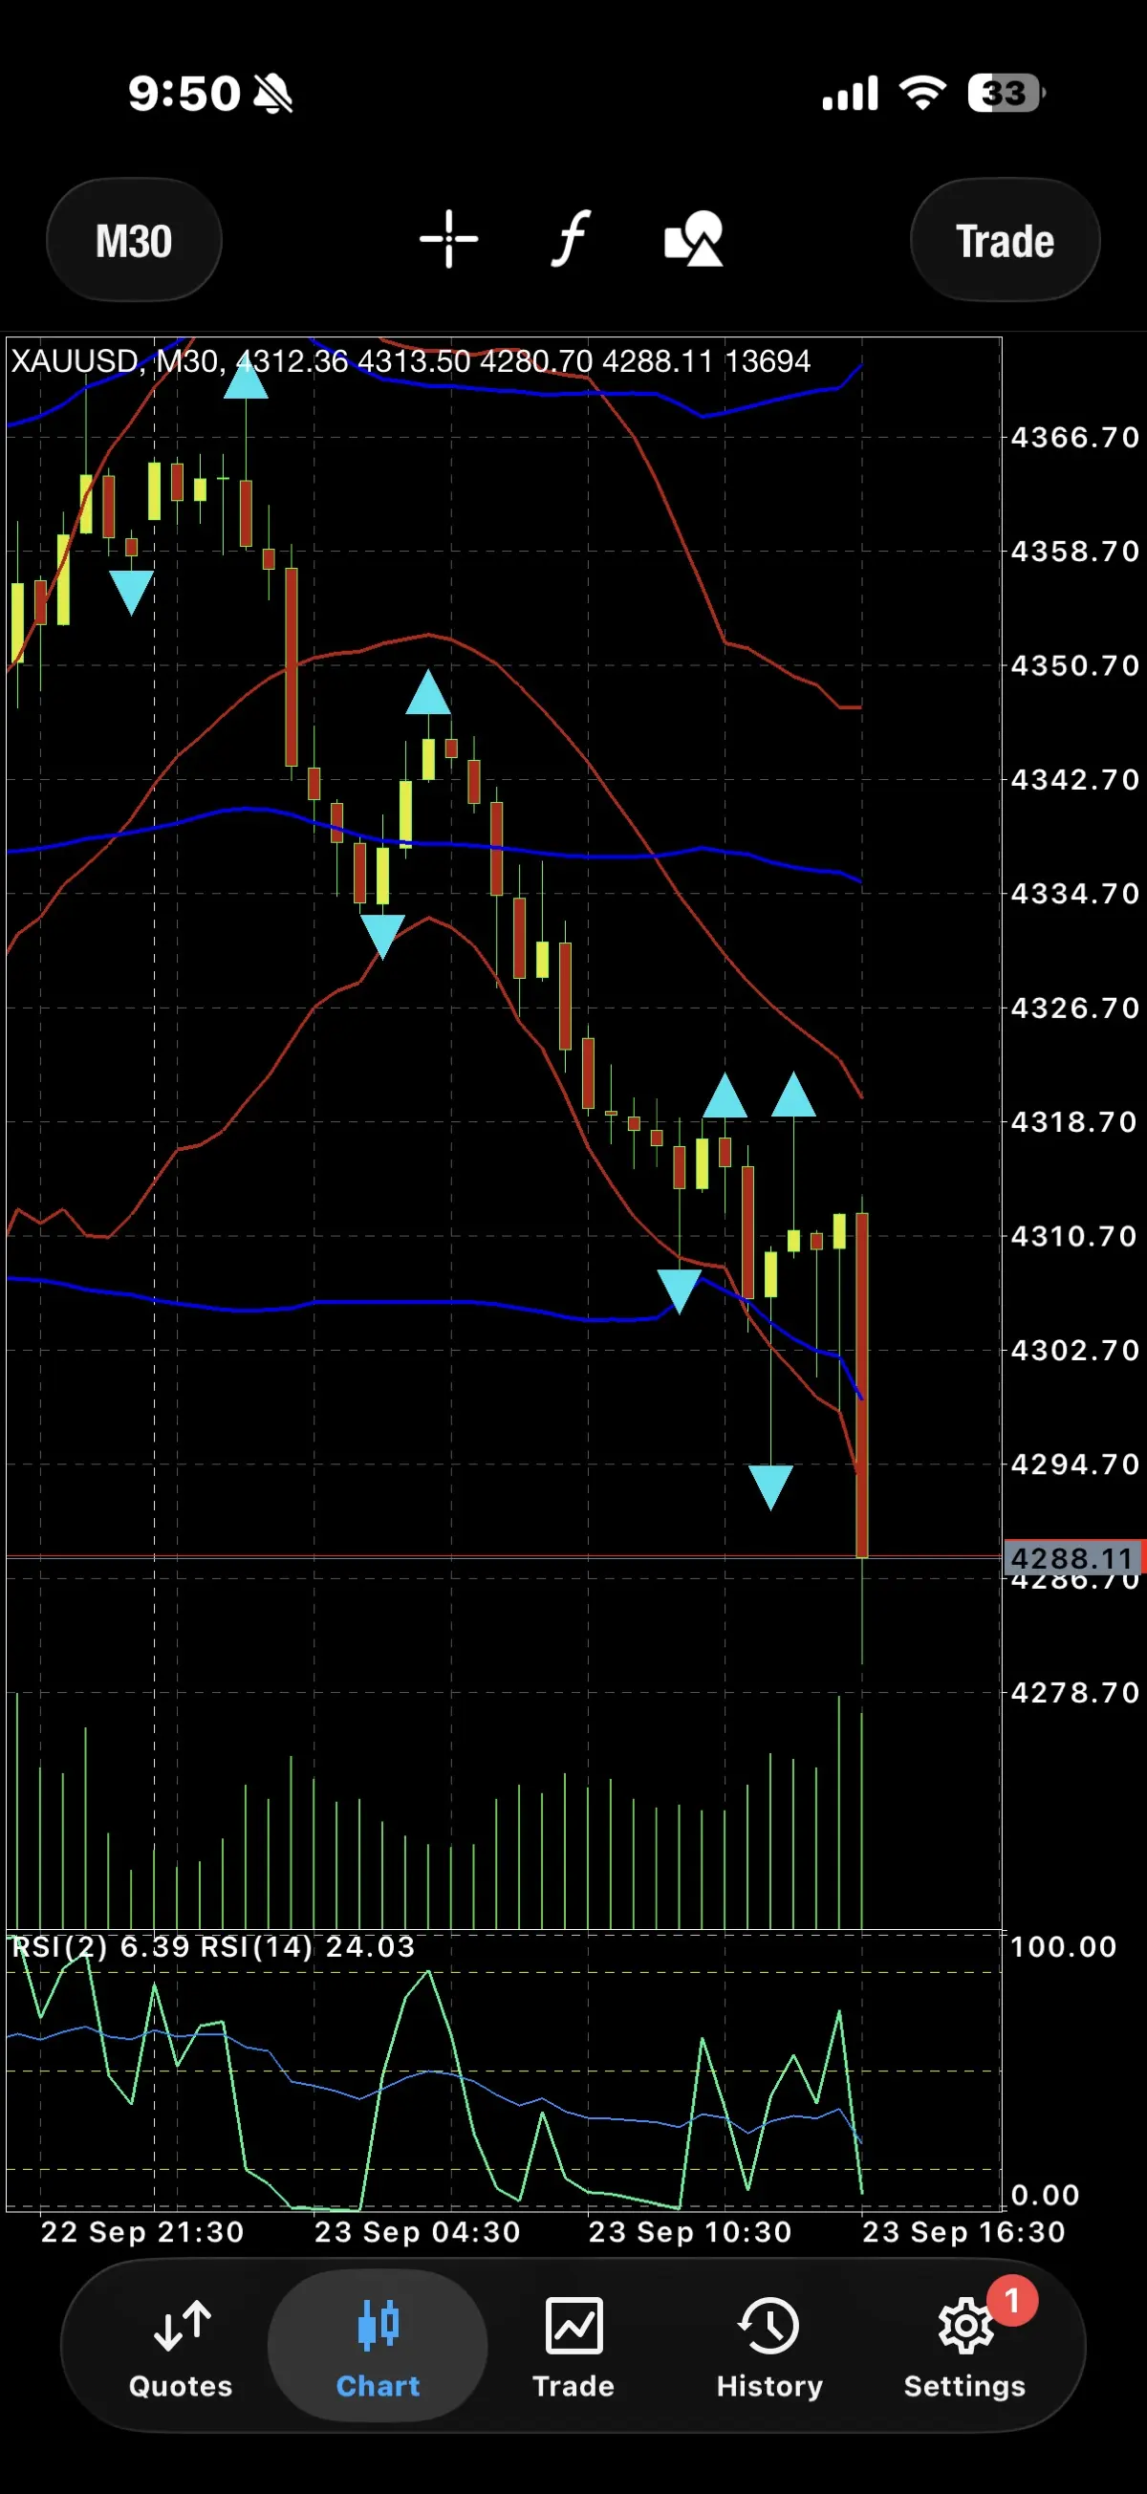Tap the Trade button in top toolbar

point(1005,240)
